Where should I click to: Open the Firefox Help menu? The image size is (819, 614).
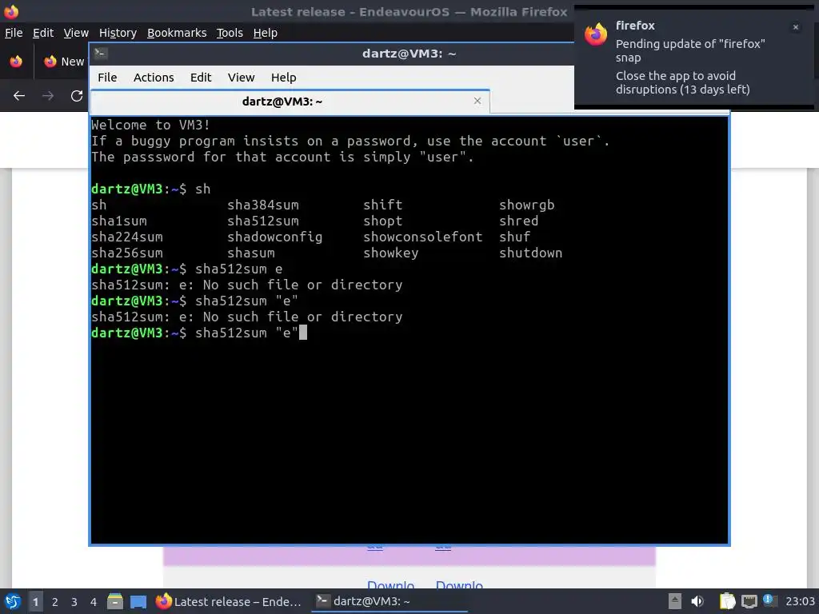click(266, 33)
